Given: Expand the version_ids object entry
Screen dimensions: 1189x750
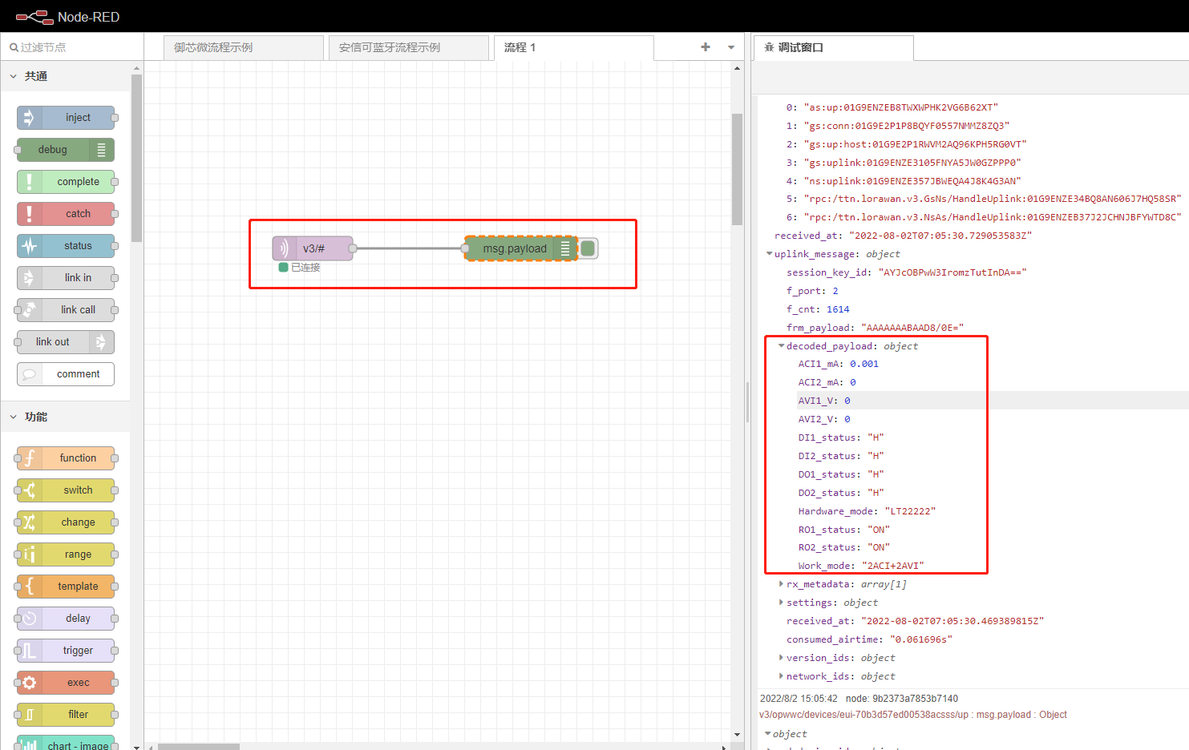Looking at the screenshot, I should click(781, 658).
